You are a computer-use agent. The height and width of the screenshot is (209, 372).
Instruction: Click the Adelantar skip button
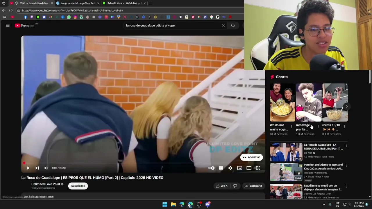pyautogui.click(x=251, y=157)
